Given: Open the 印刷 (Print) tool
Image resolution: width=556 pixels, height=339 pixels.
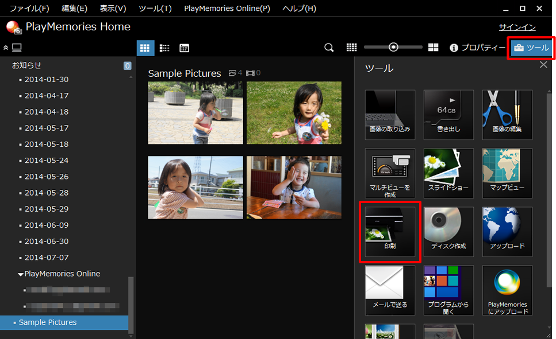Looking at the screenshot, I should (x=390, y=232).
